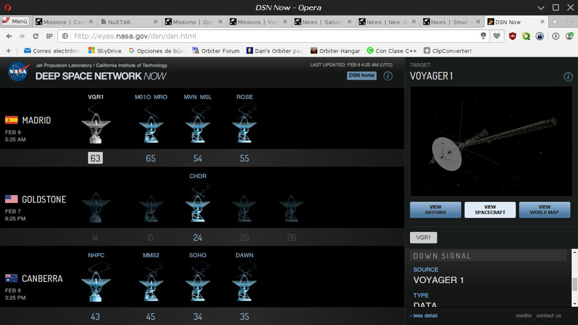Select Goldstone antenna dish 26
578x325 pixels.
pos(291,208)
